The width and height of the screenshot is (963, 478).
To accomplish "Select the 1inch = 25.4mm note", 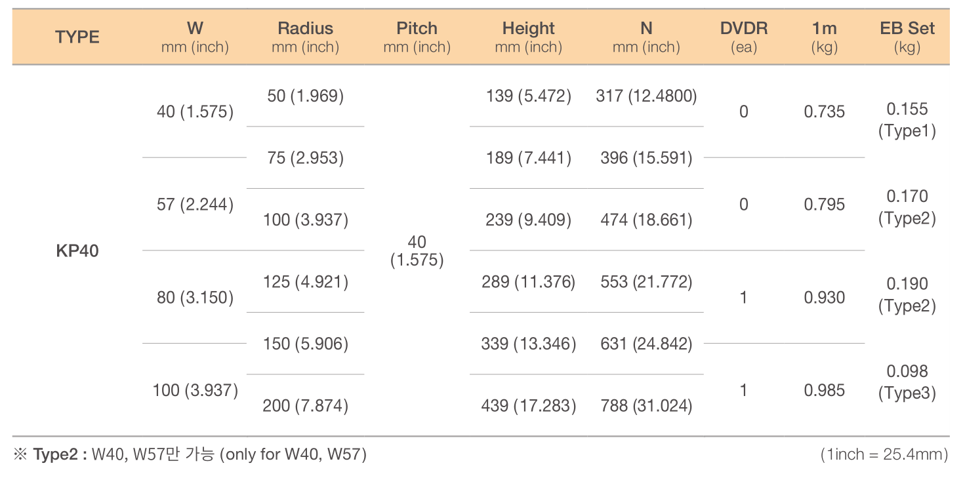I will tap(884, 454).
